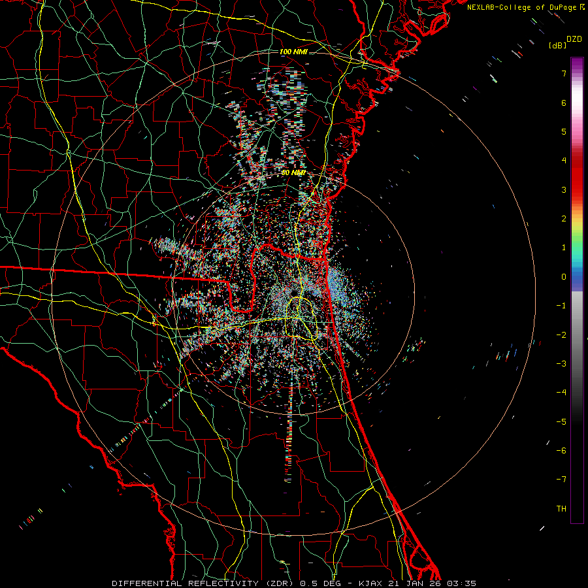The width and height of the screenshot is (588, 588).
Task: Select the 7 dB scale value
Action: click(x=564, y=73)
